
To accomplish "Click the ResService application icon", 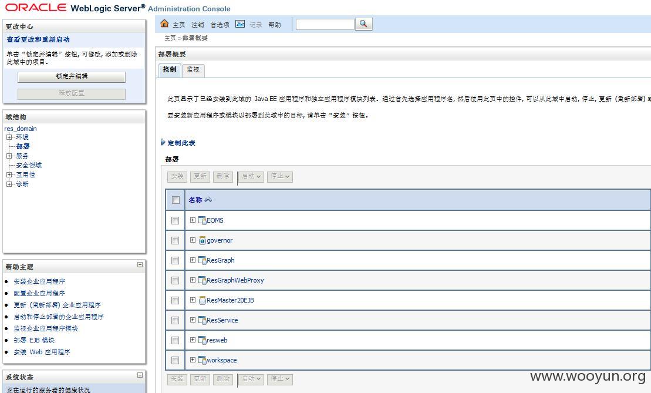I will click(x=202, y=320).
